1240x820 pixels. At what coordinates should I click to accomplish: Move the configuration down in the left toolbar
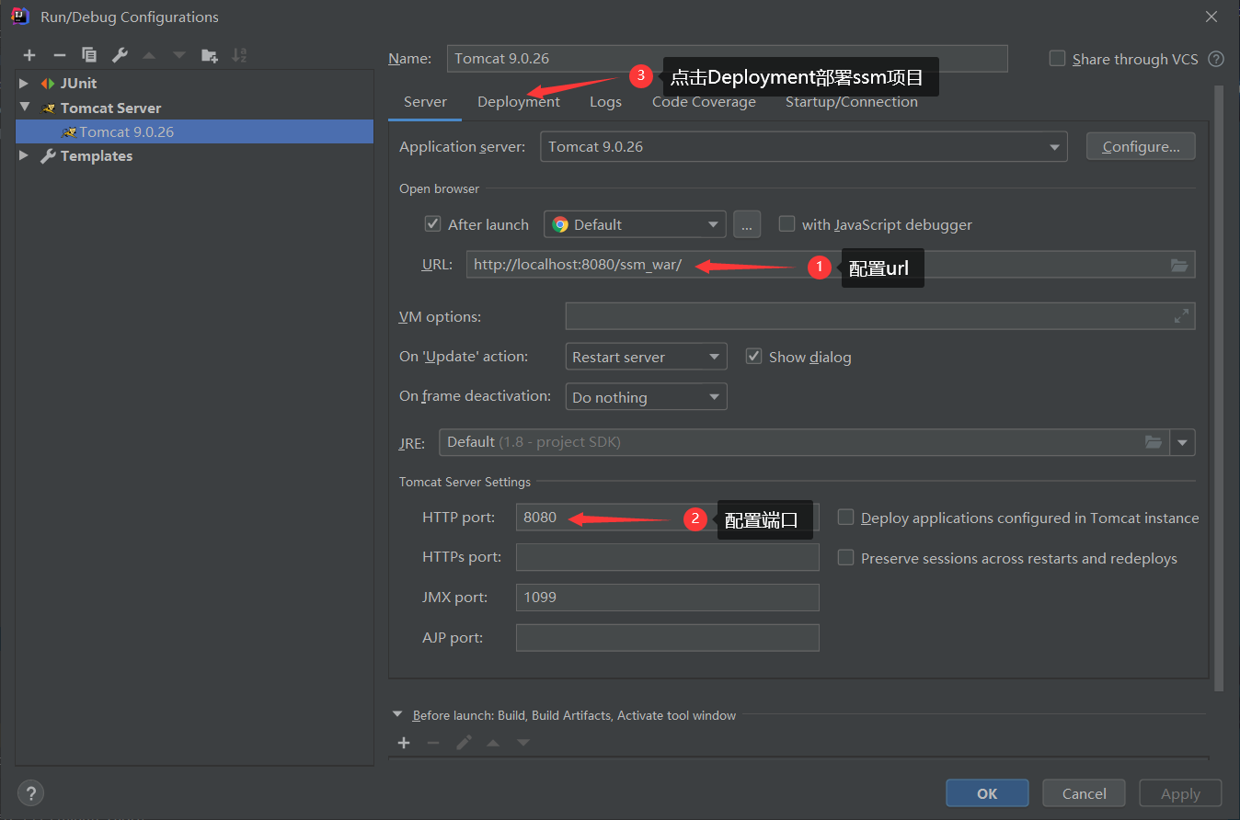(179, 55)
